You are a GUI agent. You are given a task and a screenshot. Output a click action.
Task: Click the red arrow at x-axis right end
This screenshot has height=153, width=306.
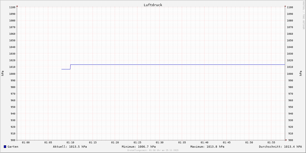286,140
